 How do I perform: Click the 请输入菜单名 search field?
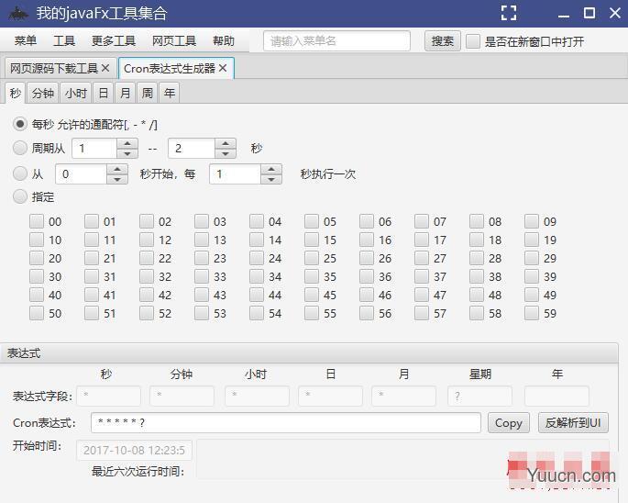click(336, 41)
